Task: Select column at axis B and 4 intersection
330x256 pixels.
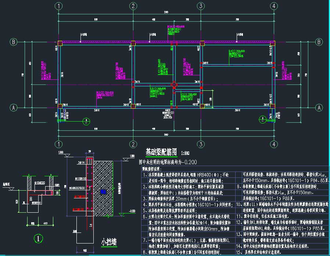Action: [273, 43]
